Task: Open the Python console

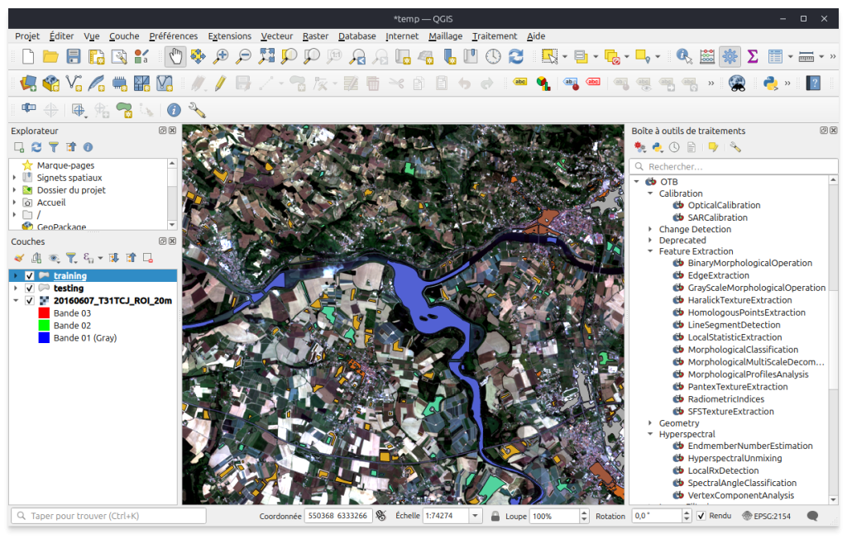Action: click(770, 83)
